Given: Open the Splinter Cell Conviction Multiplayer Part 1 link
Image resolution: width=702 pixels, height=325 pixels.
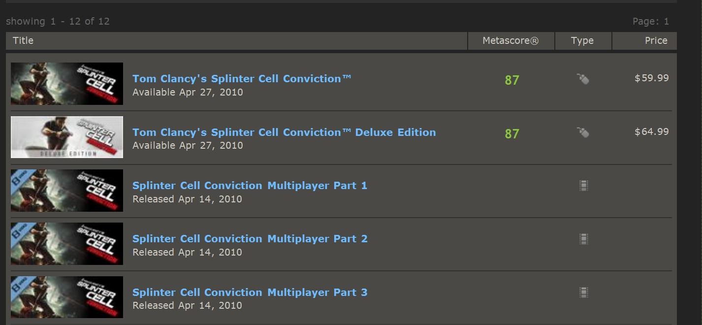Looking at the screenshot, I should point(250,186).
